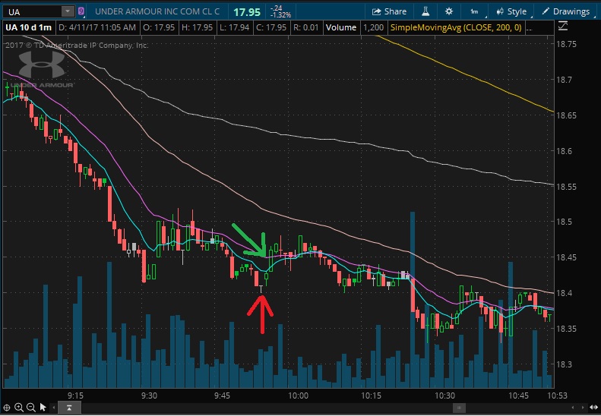This screenshot has width=601, height=416.
Task: Click the horizontal scrollbar thumb
Action: click(459, 408)
